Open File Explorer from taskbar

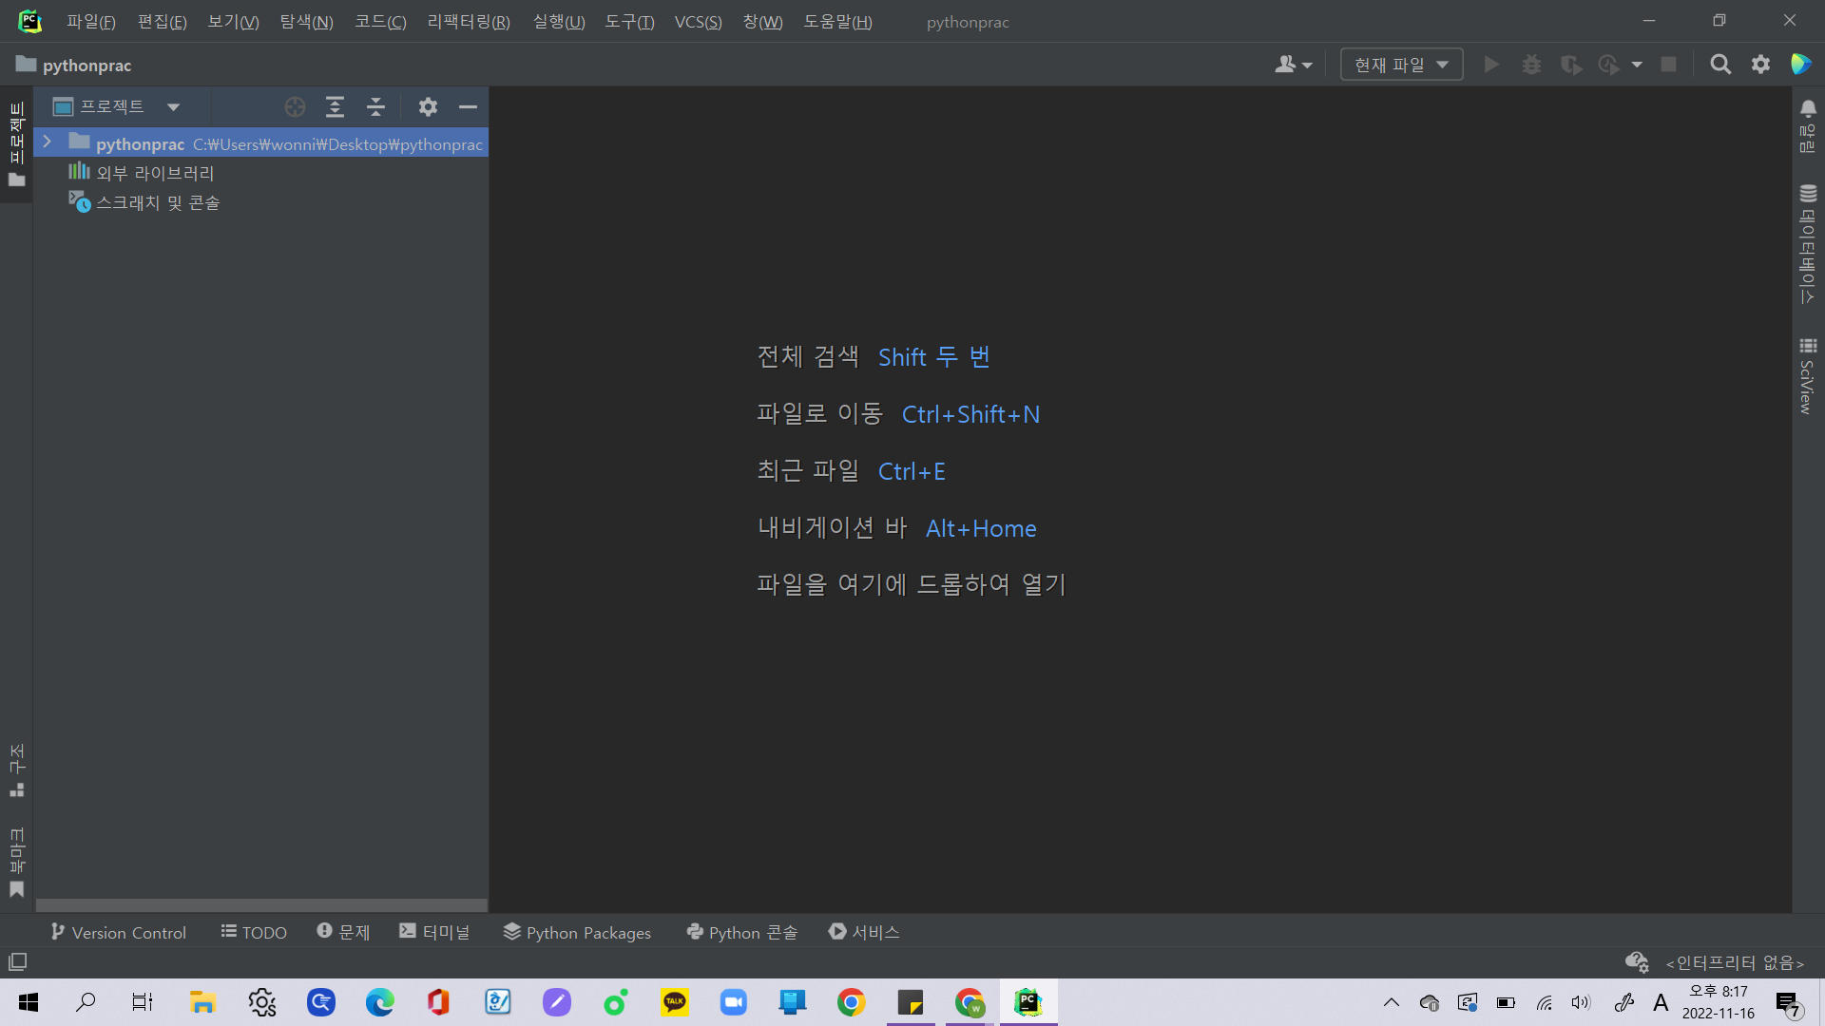click(202, 1002)
